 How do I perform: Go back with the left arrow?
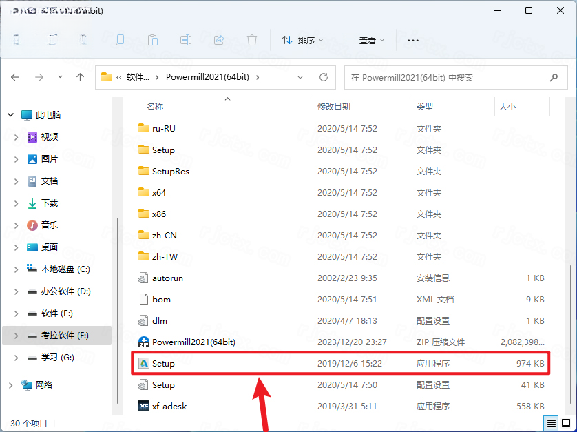(15, 77)
